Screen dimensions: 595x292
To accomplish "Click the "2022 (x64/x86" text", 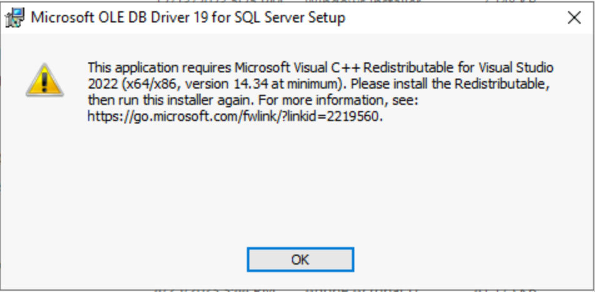I will 134,84.
